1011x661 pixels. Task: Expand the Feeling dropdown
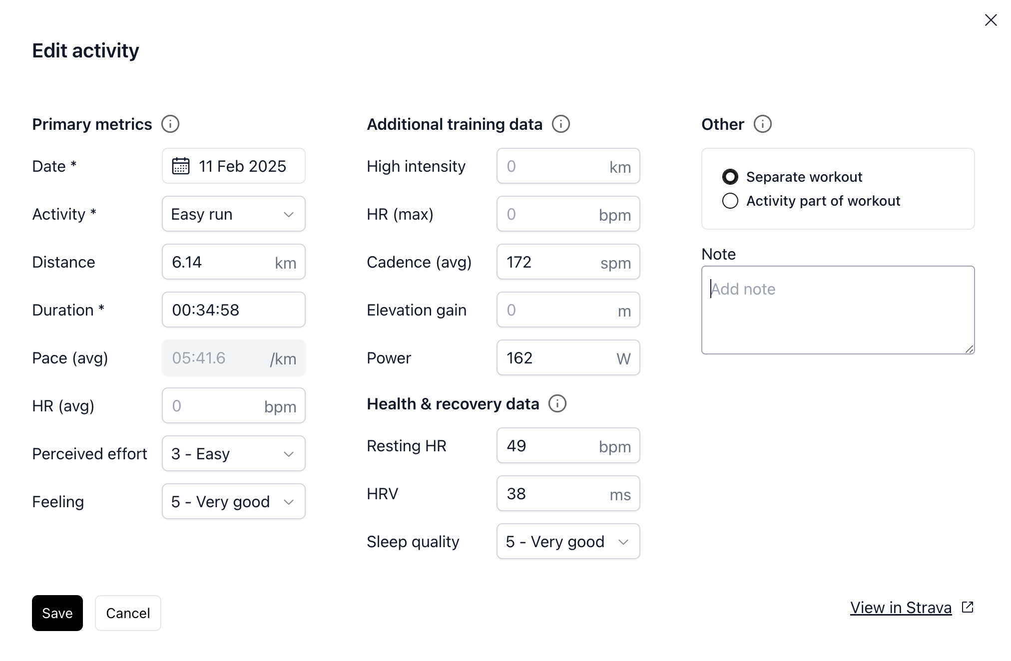[234, 501]
